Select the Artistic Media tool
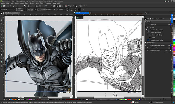This screenshot has height=104, width=175. [1, 30]
